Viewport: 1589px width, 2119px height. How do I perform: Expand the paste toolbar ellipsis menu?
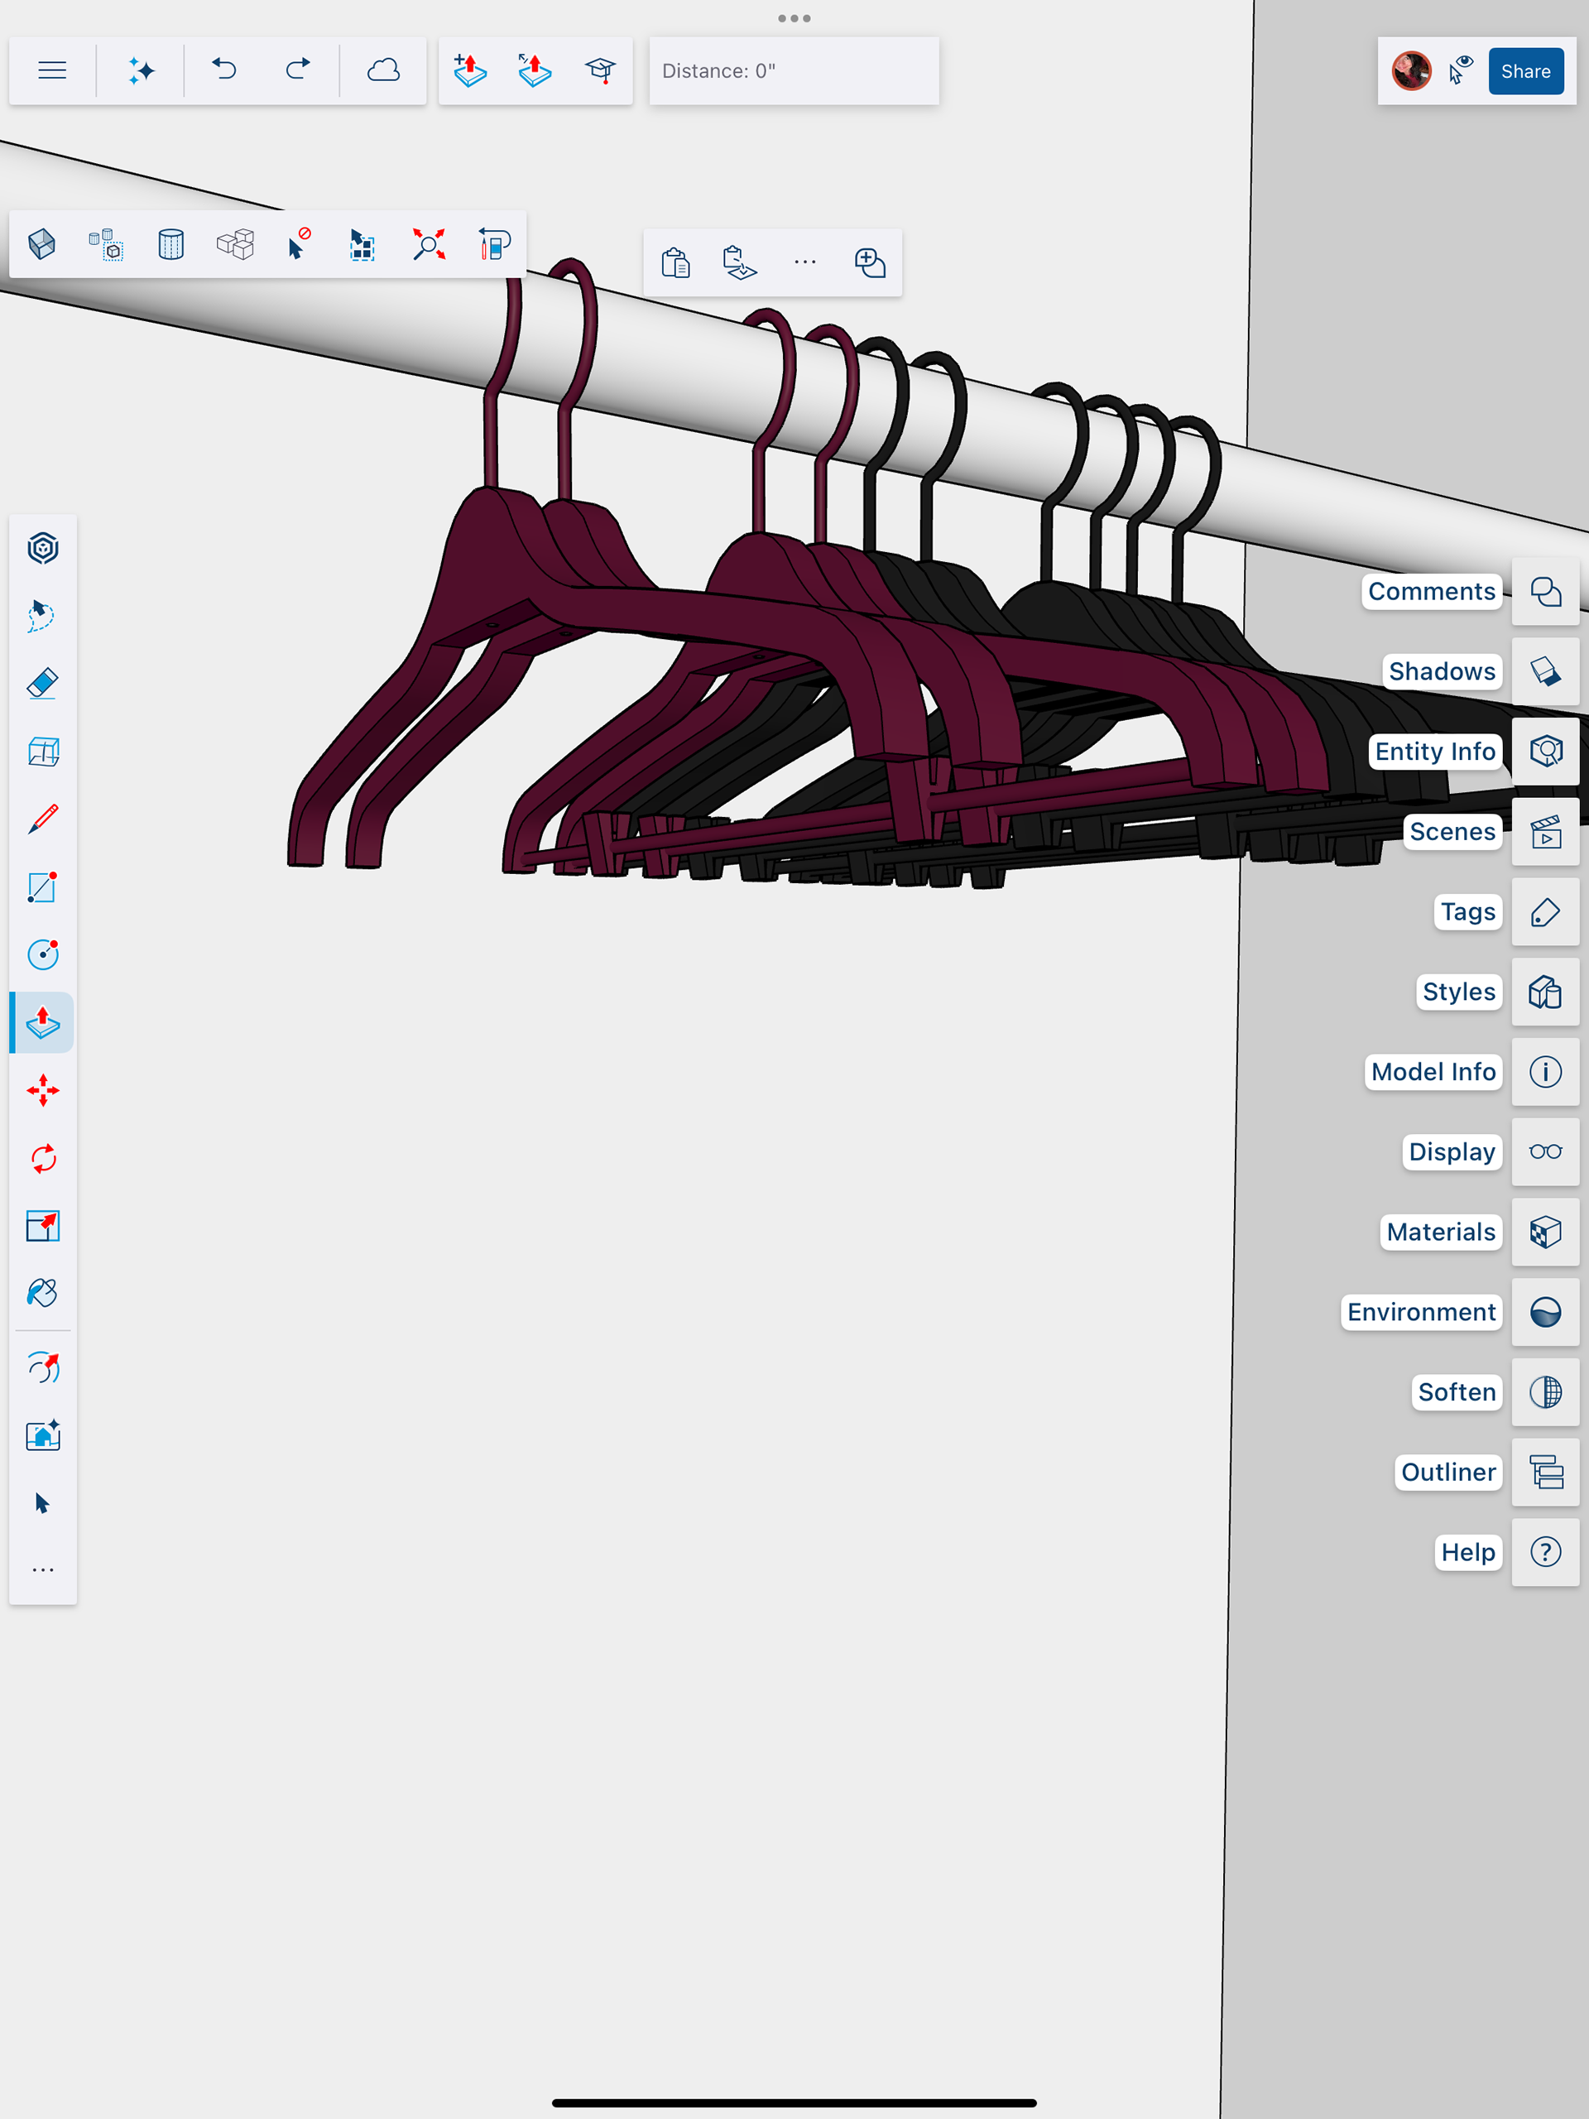804,262
